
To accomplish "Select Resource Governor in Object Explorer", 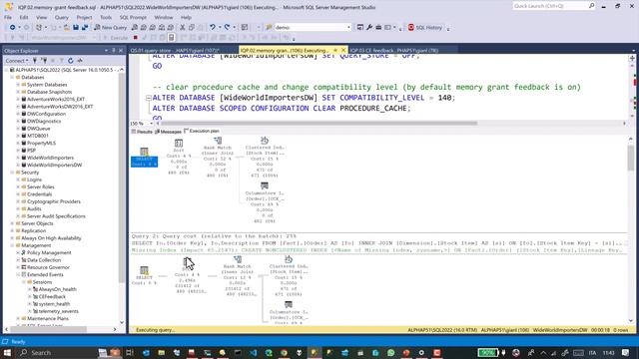I will [48, 267].
